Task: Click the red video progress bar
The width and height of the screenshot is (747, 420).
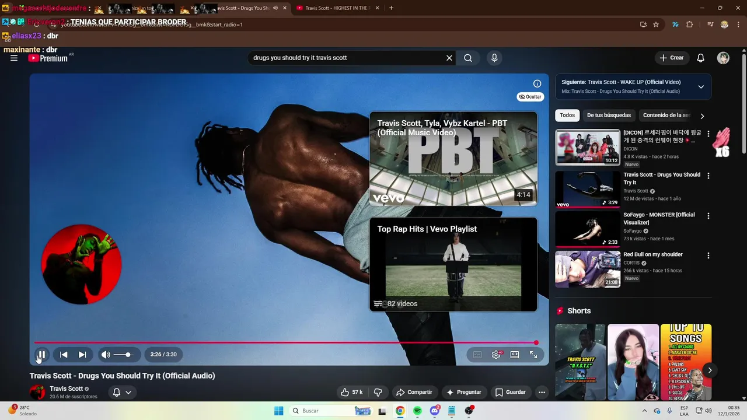Action: 285,342
